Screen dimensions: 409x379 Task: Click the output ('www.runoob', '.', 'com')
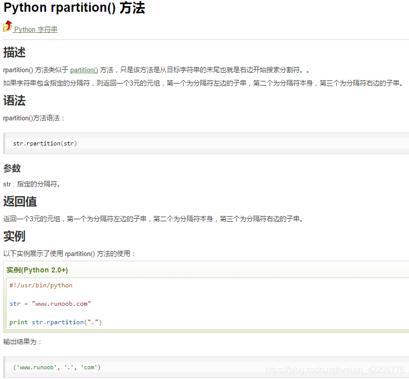57,368
